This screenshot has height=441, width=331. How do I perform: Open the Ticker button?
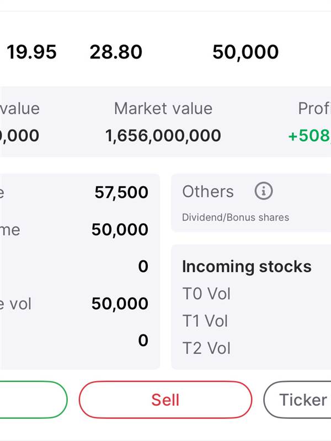coord(297,400)
